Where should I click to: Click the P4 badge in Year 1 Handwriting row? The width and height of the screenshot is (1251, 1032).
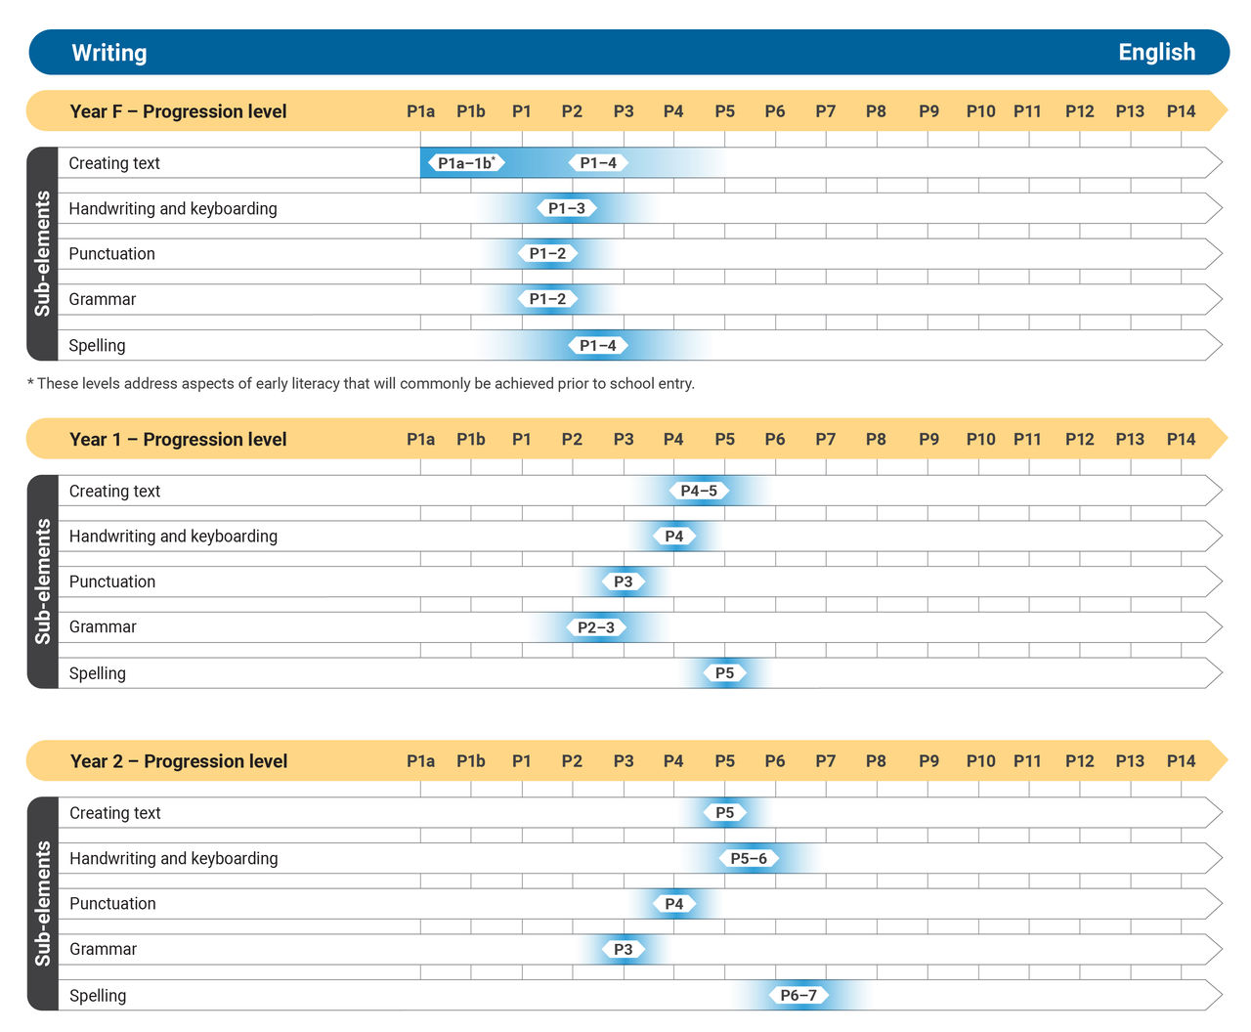coord(674,536)
